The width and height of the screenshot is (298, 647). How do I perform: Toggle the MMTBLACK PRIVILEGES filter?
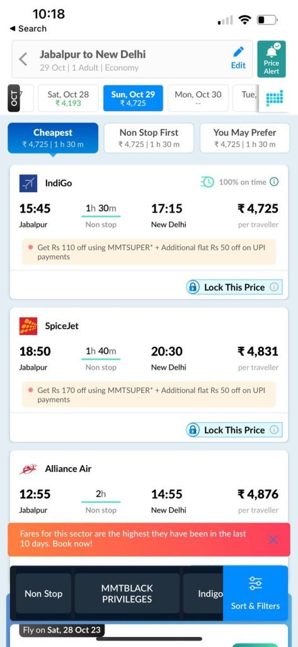tap(127, 593)
